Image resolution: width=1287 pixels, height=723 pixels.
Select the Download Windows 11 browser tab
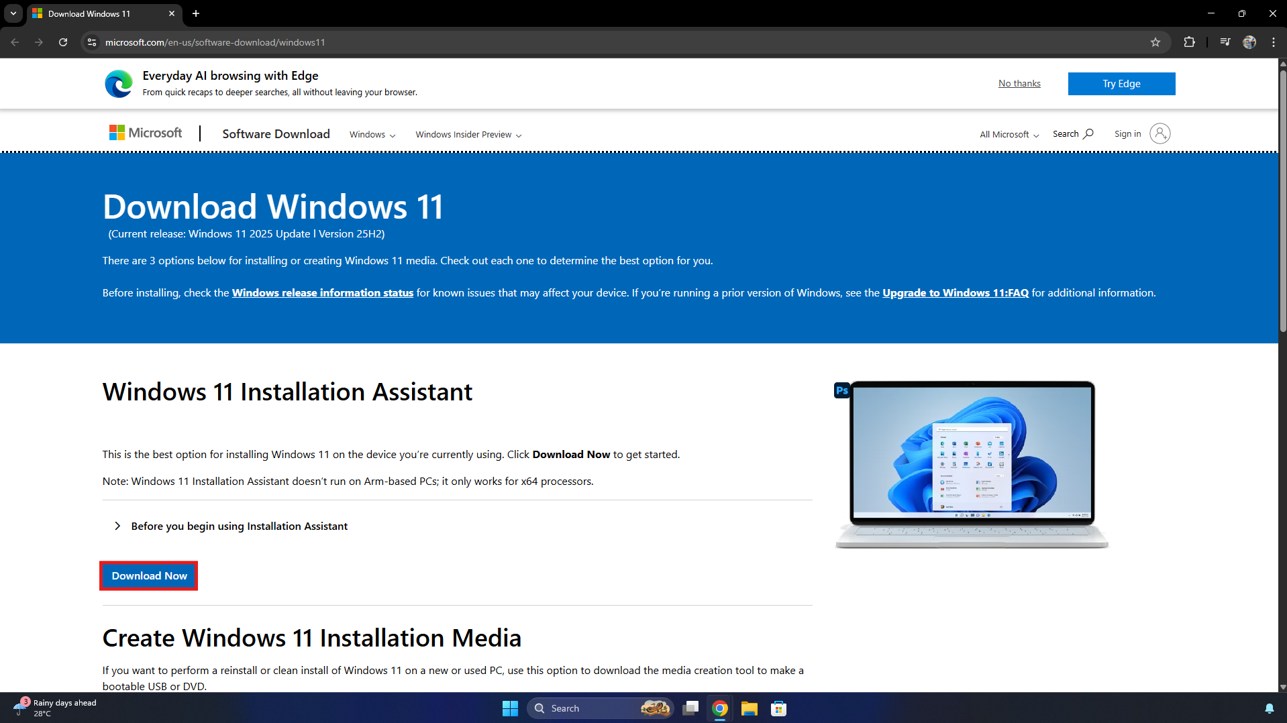click(89, 13)
